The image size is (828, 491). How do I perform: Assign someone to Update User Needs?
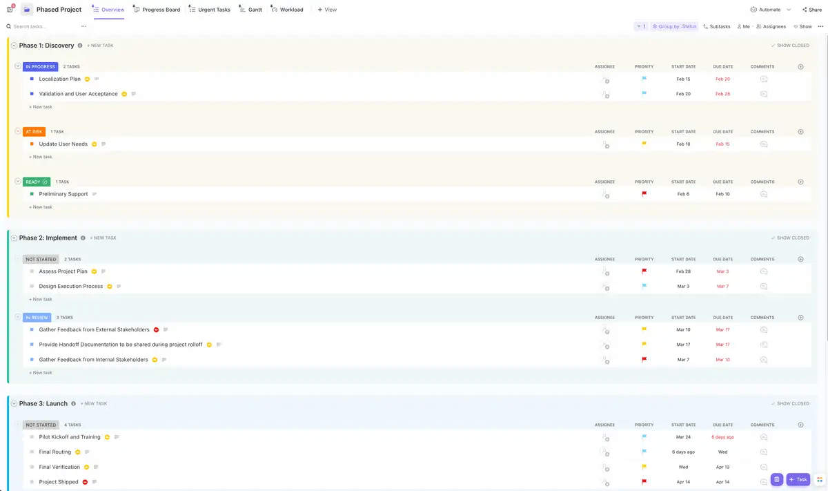click(605, 146)
